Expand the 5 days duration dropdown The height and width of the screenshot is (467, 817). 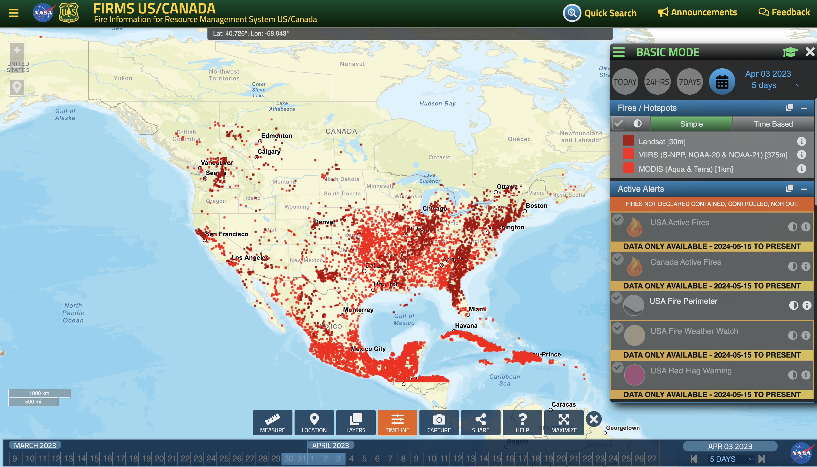[798, 85]
